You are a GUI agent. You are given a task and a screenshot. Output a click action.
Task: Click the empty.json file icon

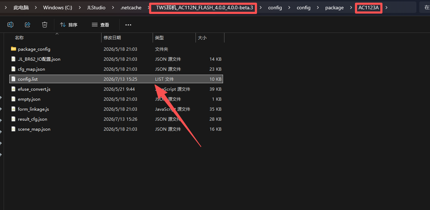14,99
